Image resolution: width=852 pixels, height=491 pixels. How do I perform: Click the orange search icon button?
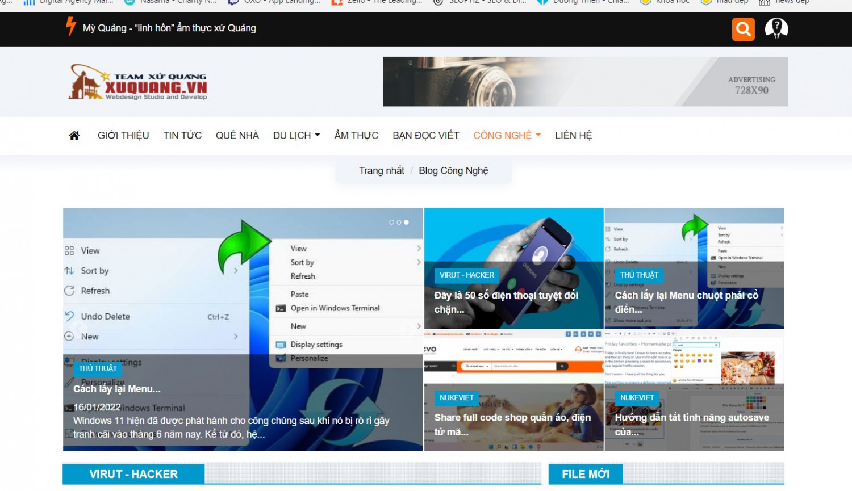click(x=743, y=29)
